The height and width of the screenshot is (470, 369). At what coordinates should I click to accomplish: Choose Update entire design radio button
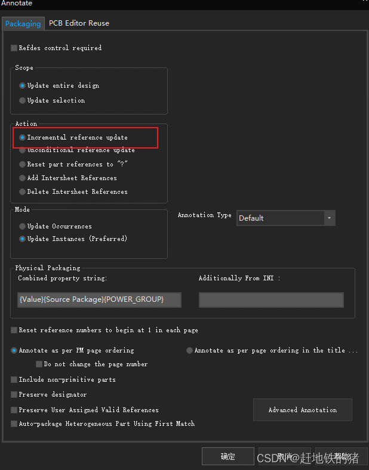(22, 86)
